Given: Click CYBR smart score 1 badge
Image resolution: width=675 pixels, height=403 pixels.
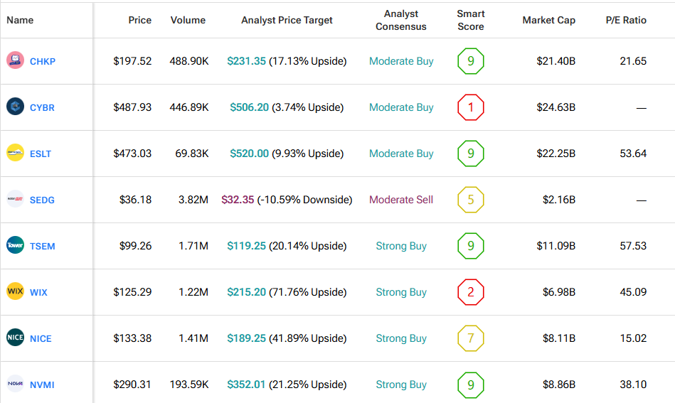Looking at the screenshot, I should coord(470,107).
